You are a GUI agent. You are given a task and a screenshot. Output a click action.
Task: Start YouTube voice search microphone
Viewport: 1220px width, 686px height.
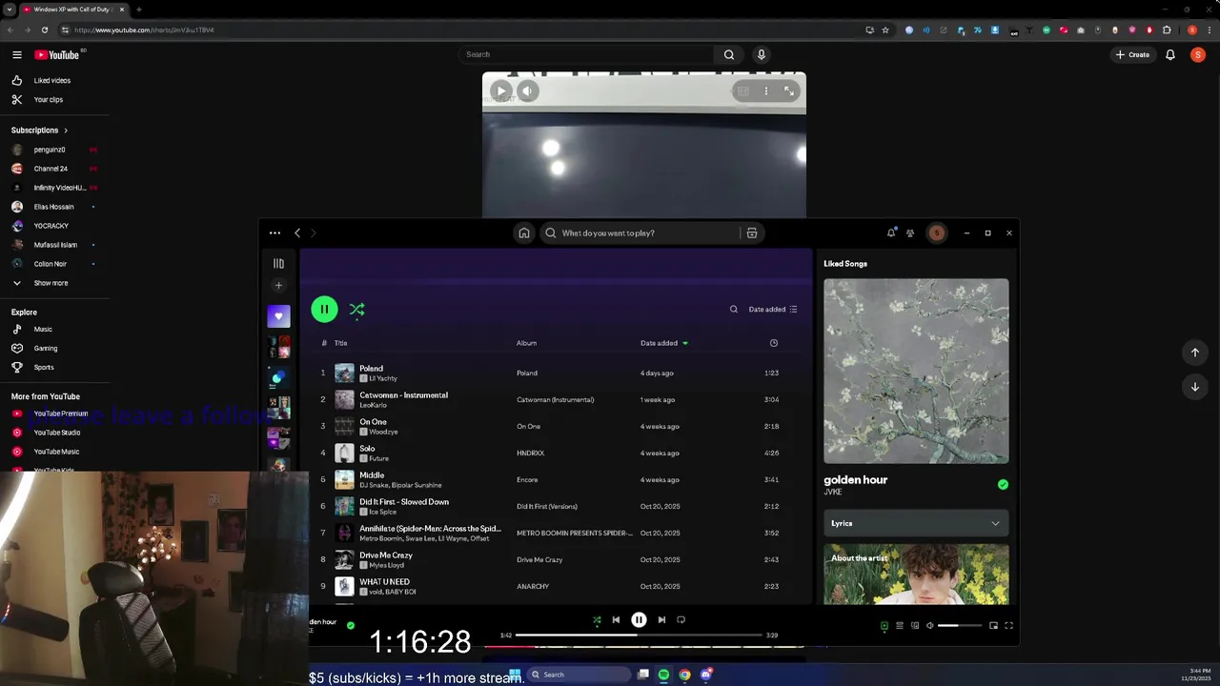(x=761, y=54)
